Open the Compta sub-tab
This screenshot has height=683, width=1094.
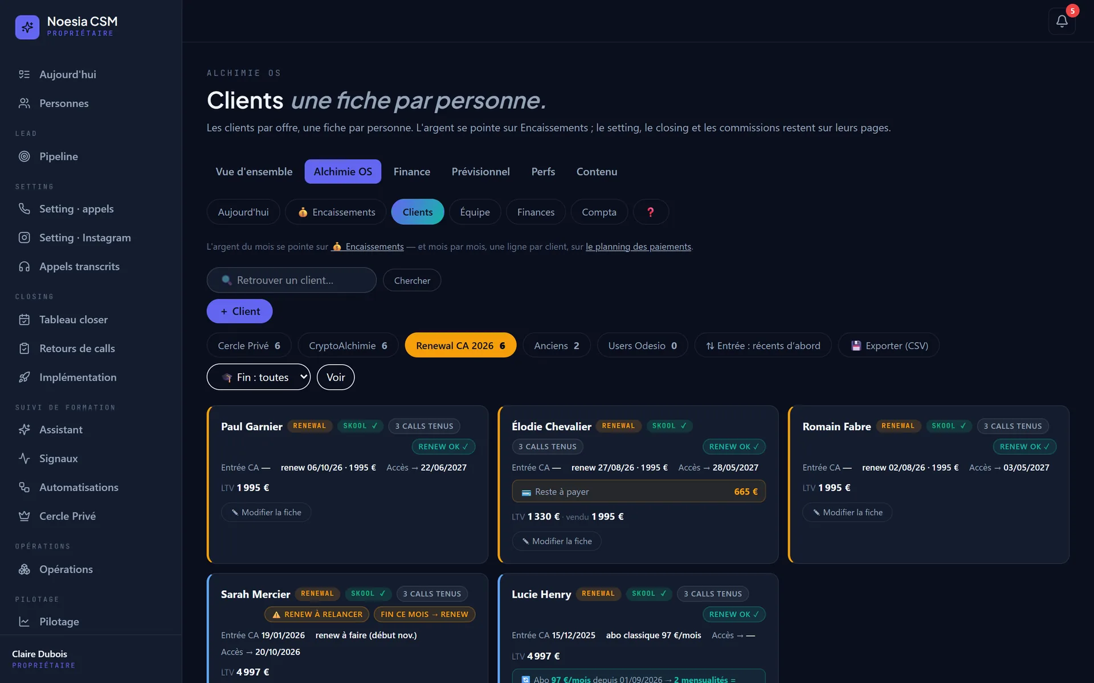click(599, 212)
